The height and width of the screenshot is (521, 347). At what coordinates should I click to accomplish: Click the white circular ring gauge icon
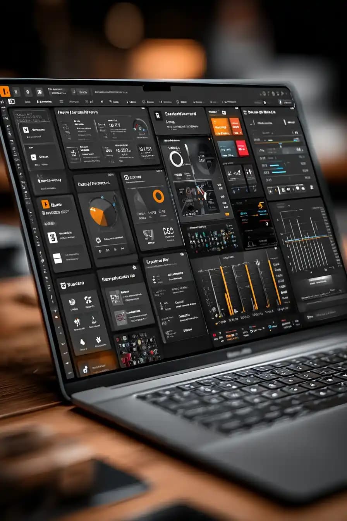pos(176,159)
